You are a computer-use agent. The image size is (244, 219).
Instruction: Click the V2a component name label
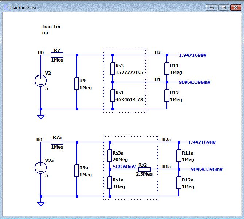(x=49, y=160)
